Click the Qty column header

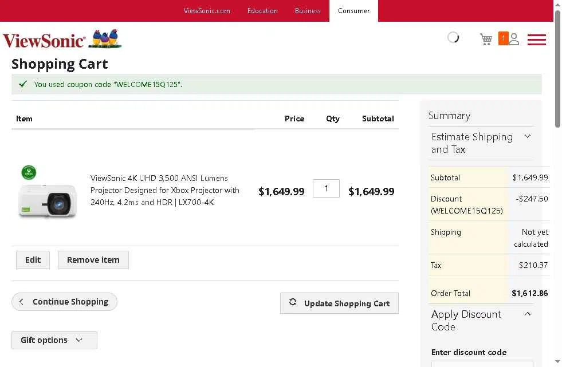[x=333, y=119]
